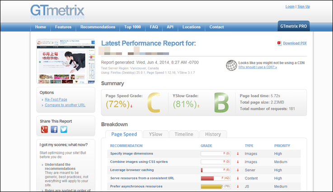Click the CDN globe icon

click(x=231, y=65)
